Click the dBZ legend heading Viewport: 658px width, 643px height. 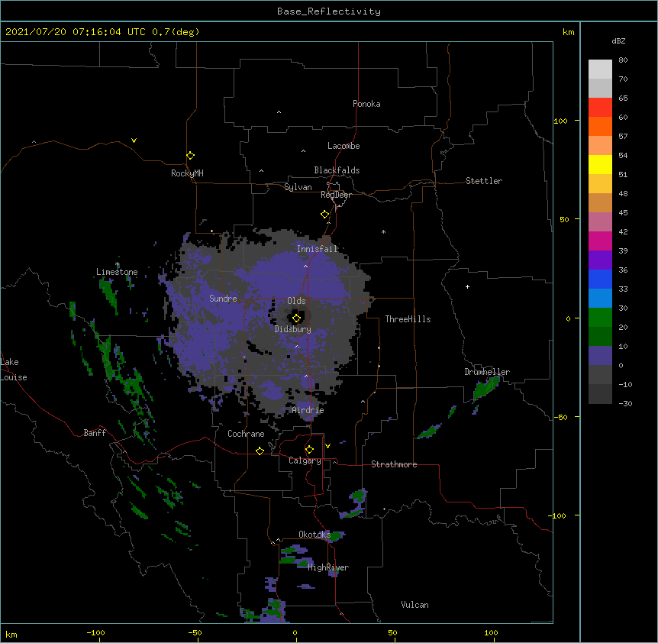pyautogui.click(x=618, y=41)
